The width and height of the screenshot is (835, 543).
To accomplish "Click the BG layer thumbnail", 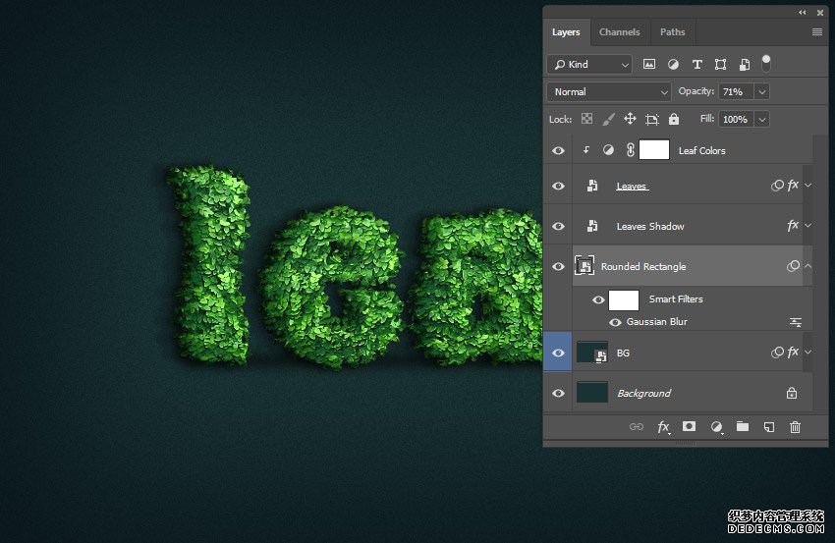I will pos(592,353).
